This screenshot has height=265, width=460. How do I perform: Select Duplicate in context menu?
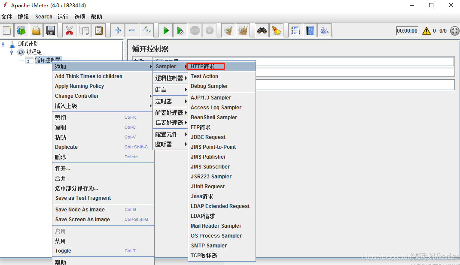tap(103, 147)
